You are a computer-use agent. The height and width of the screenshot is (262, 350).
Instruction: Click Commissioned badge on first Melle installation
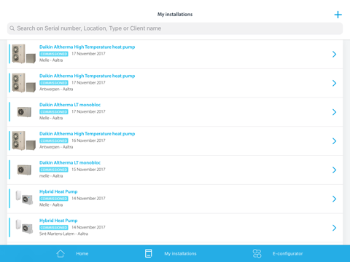(54, 54)
